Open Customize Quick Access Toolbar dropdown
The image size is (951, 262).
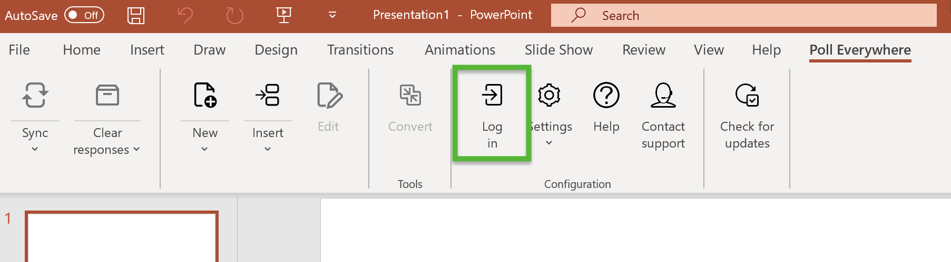click(332, 15)
